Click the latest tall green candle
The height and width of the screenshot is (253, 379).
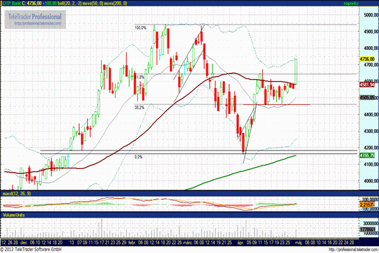tap(296, 71)
